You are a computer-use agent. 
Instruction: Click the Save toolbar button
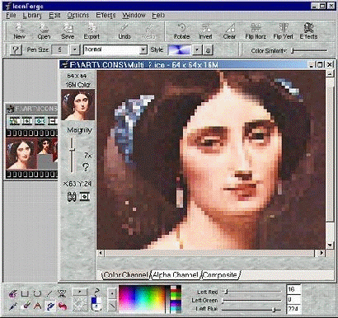[x=68, y=31]
